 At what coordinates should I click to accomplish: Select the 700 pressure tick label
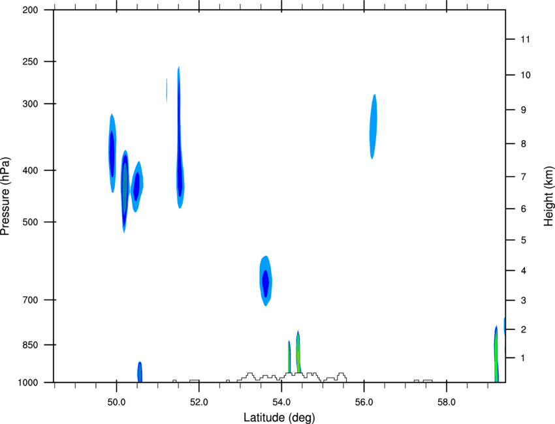tap(30, 300)
